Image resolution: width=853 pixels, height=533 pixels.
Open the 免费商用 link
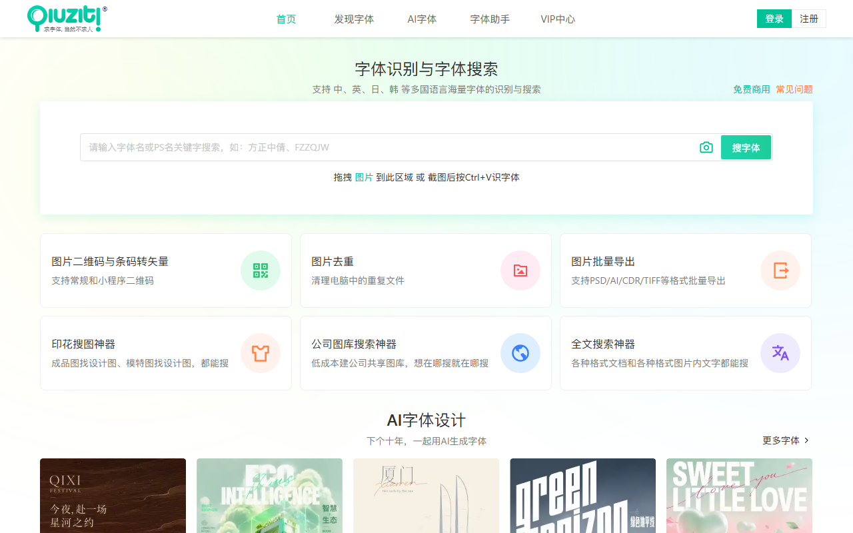pos(752,89)
